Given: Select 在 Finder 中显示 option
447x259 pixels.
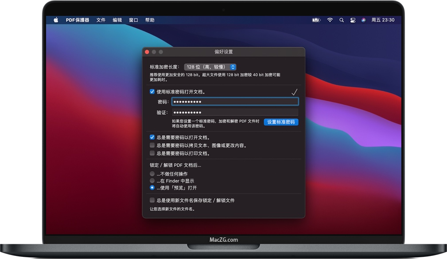Looking at the screenshot, I should (x=152, y=181).
